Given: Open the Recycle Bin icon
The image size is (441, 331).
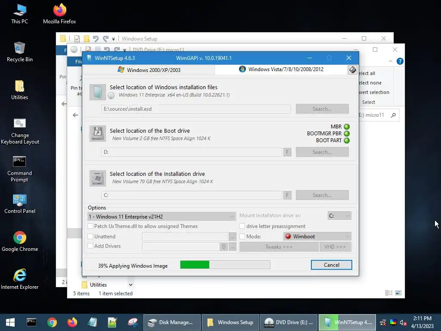Looking at the screenshot, I should (20, 52).
